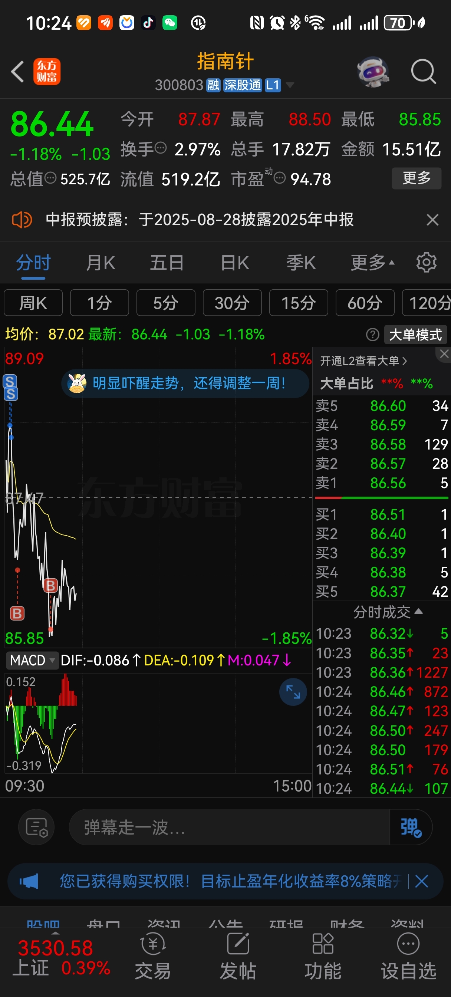
Task: Tap the 更多 quote details button
Action: (x=417, y=178)
